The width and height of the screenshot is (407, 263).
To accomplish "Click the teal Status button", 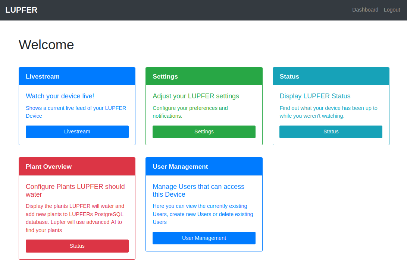I will click(331, 131).
